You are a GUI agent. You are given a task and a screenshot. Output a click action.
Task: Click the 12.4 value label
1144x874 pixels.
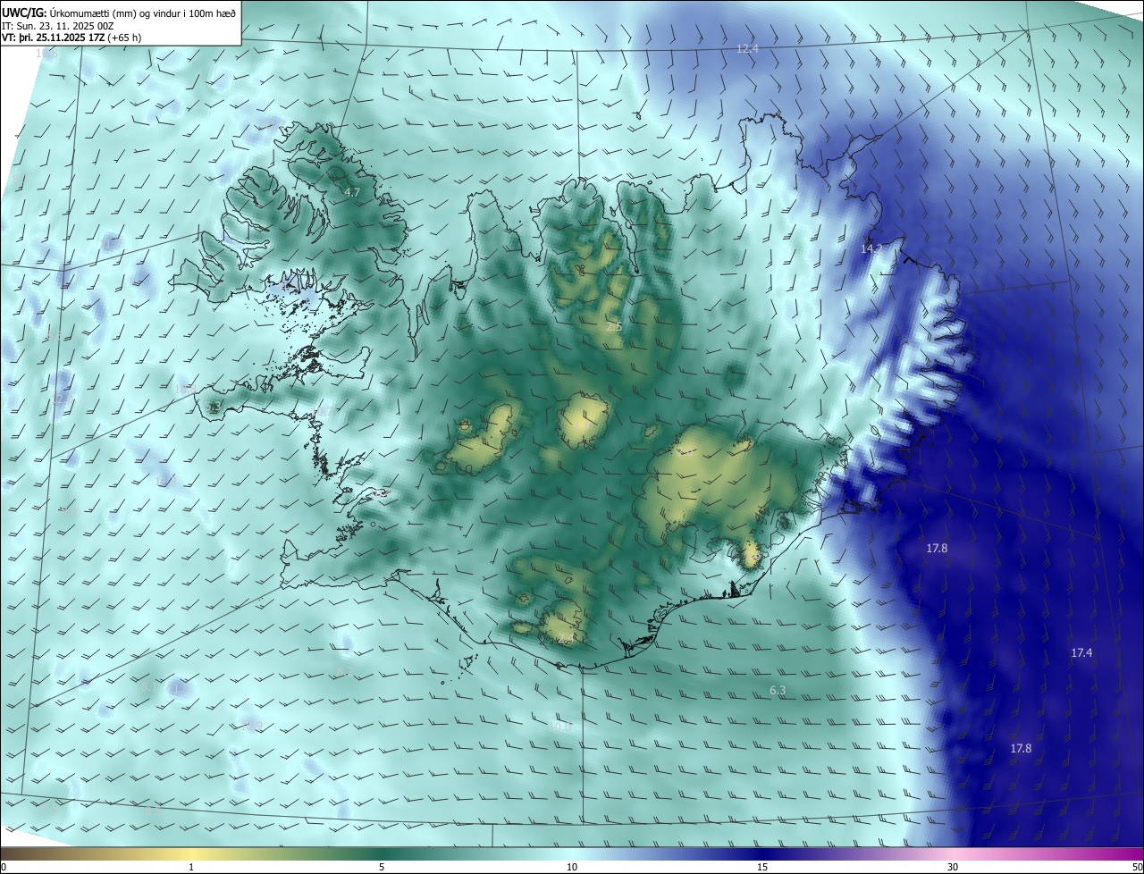(x=747, y=49)
